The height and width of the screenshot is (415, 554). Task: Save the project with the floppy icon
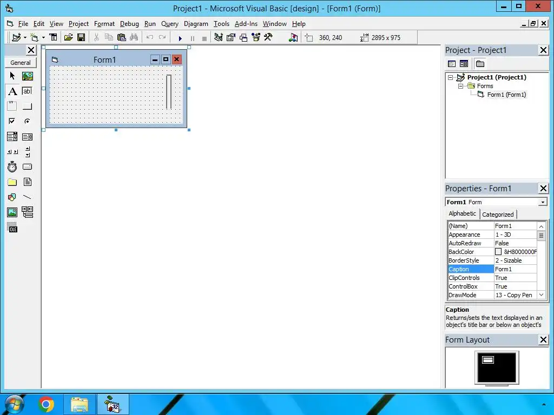pos(81,37)
